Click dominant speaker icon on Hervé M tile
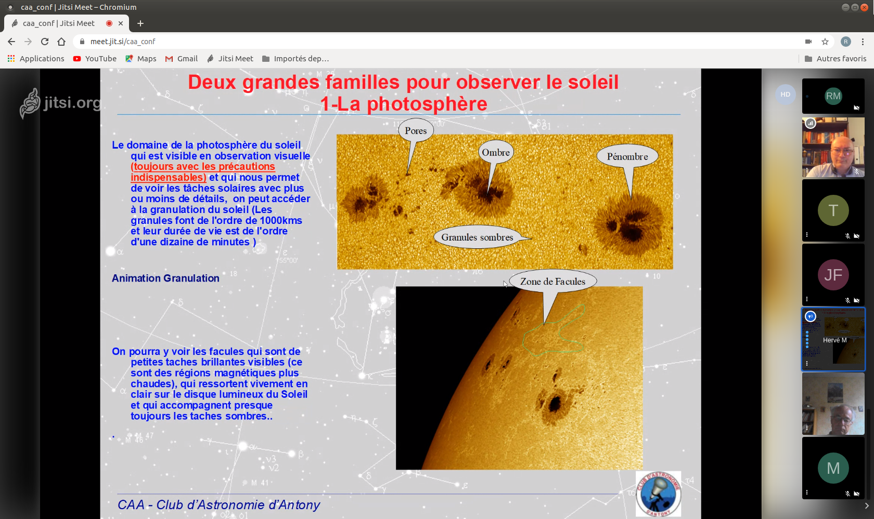Viewport: 874px width, 519px height. pyautogui.click(x=811, y=316)
